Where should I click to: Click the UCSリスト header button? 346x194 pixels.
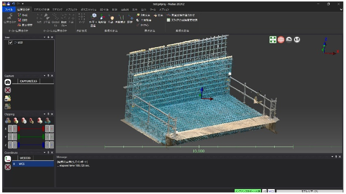26,158
